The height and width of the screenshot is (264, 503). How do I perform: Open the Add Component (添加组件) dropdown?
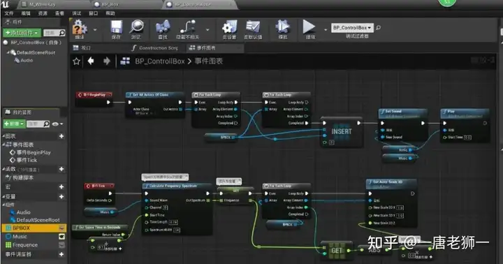(22, 33)
